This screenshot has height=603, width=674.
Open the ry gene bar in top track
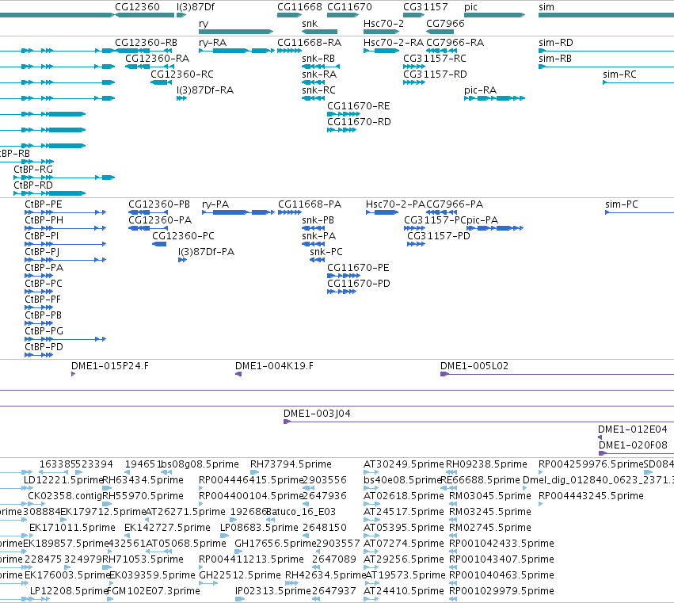(x=236, y=32)
